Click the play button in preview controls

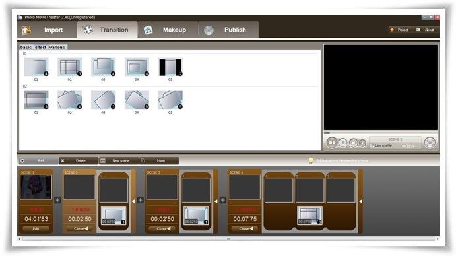(343, 143)
